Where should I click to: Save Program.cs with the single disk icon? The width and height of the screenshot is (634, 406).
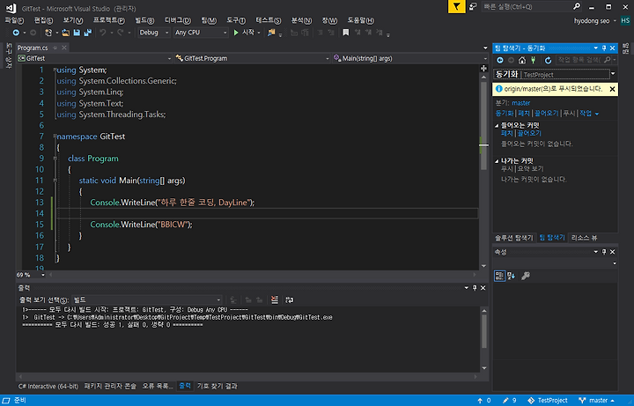coord(77,33)
